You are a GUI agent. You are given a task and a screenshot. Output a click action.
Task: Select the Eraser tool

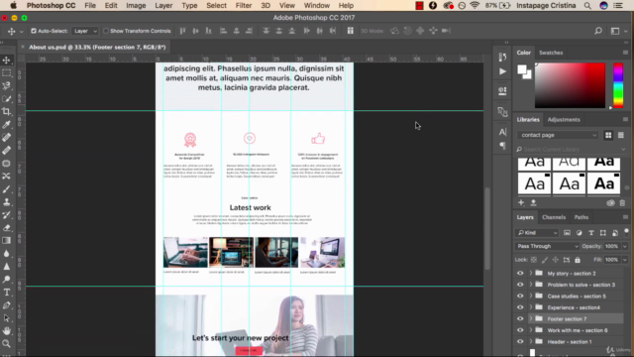pos(7,228)
